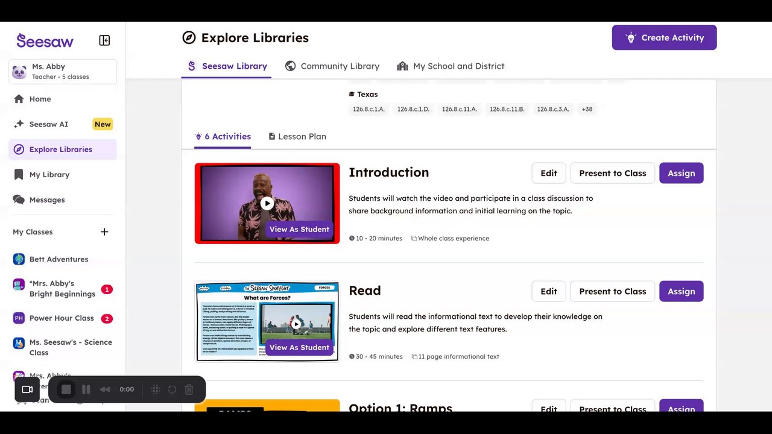Expand the +38 more standards
Image resolution: width=772 pixels, height=434 pixels.
coord(587,109)
